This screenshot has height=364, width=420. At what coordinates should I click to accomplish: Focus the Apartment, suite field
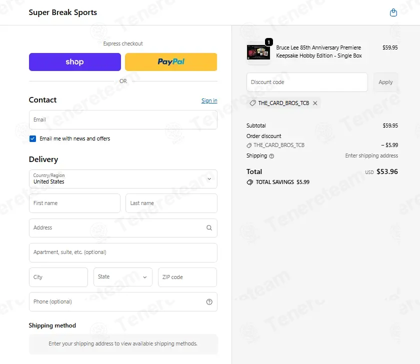click(x=123, y=252)
